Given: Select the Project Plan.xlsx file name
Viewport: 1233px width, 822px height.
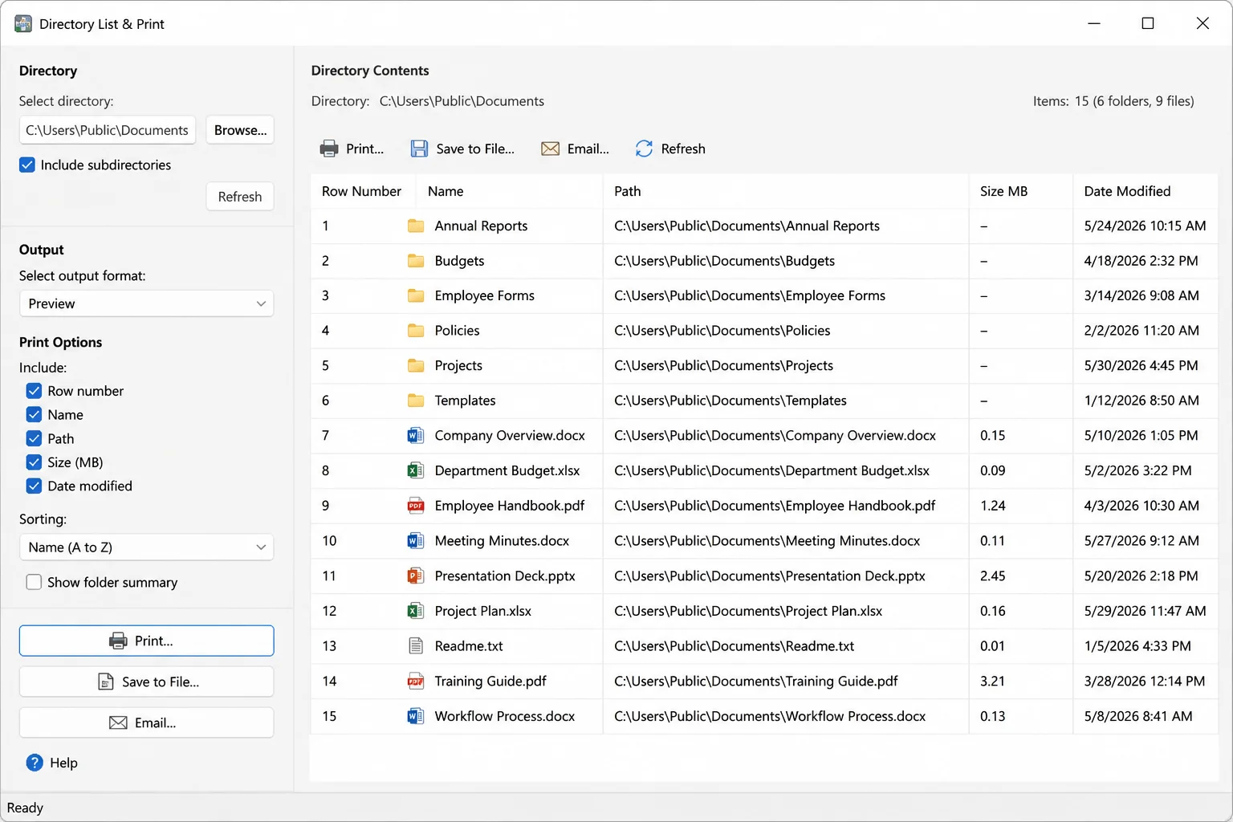Looking at the screenshot, I should coord(483,611).
